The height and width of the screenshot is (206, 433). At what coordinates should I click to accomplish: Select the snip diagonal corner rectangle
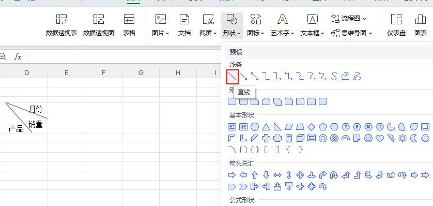[x=277, y=101]
